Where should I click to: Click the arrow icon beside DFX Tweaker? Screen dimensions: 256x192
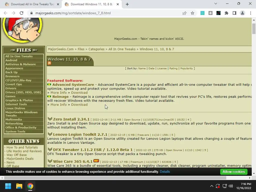(x=50, y=149)
